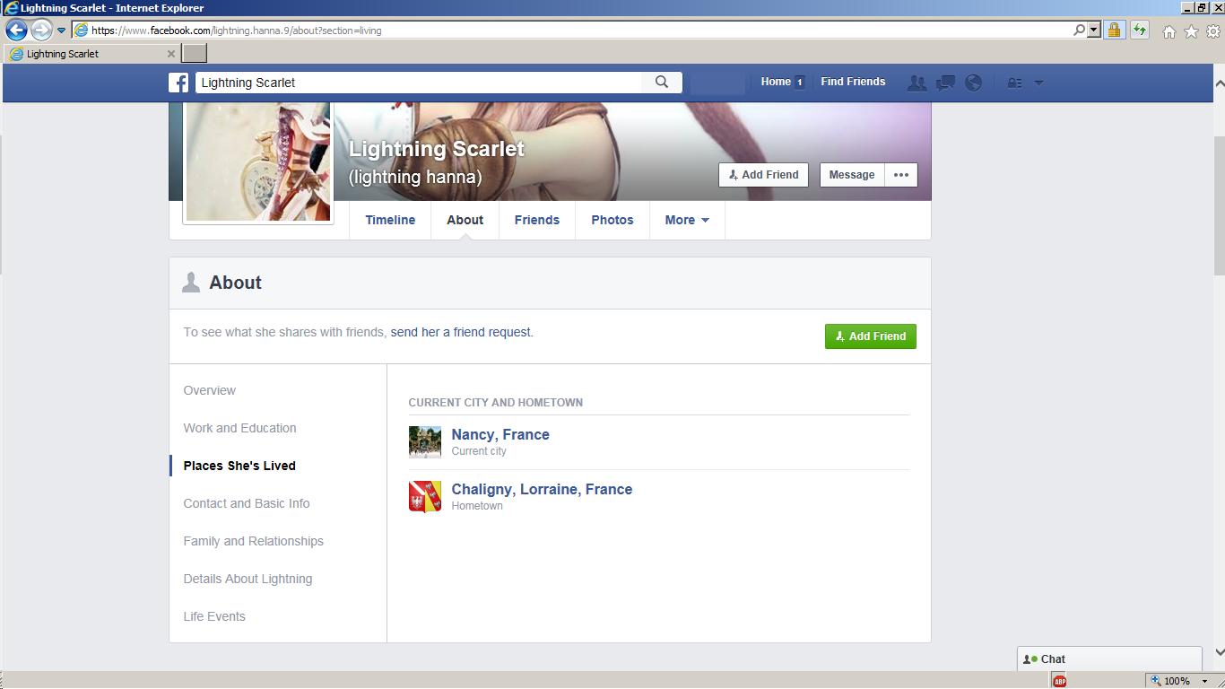Click the Facebook search input field

[418, 83]
